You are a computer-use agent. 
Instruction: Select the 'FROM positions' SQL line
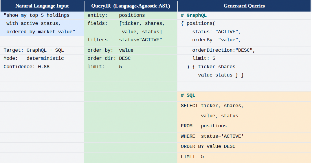point(203,126)
